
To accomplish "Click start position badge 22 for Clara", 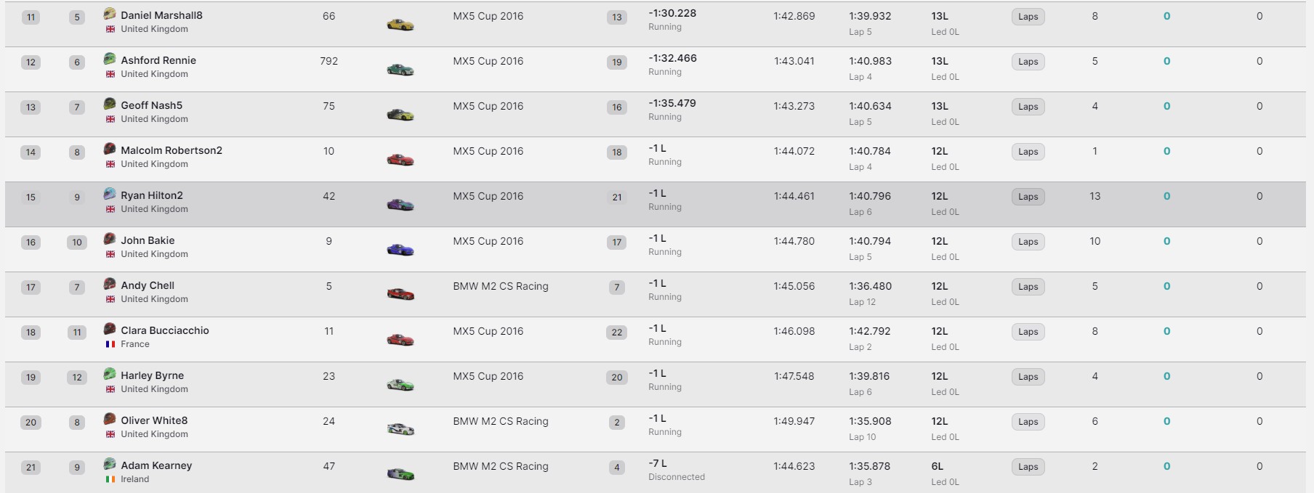I will point(616,333).
